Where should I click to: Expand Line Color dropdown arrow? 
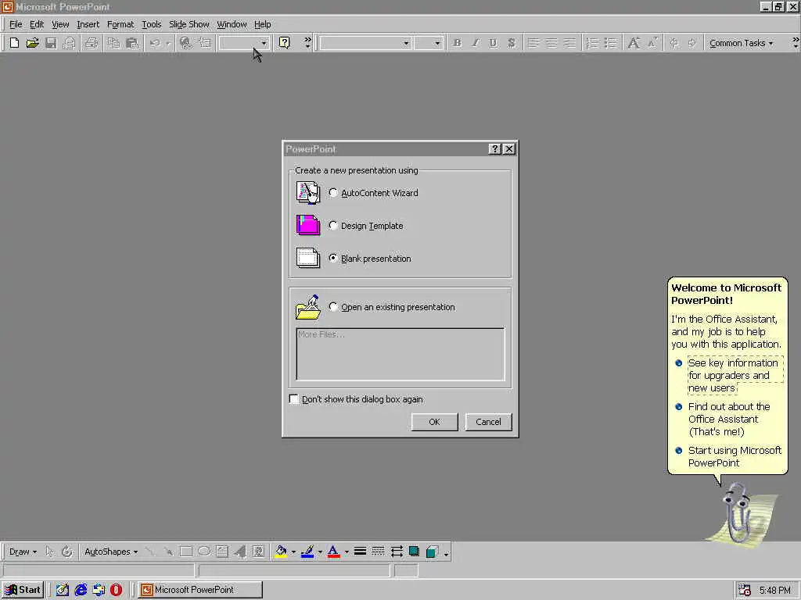pyautogui.click(x=320, y=552)
